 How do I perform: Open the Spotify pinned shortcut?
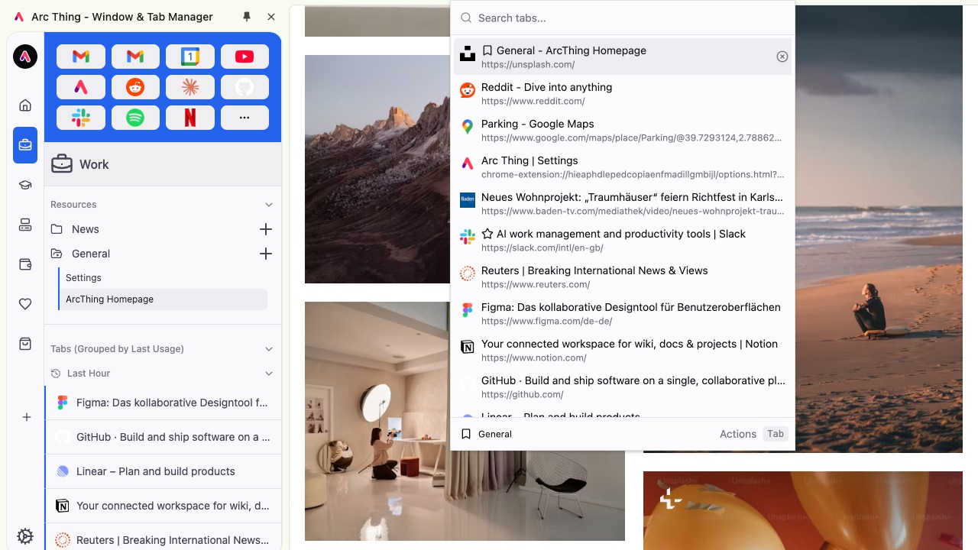[135, 118]
